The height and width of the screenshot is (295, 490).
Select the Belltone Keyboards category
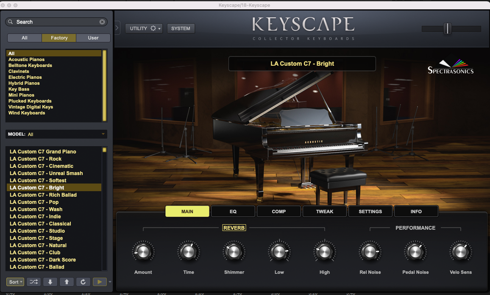click(x=31, y=65)
